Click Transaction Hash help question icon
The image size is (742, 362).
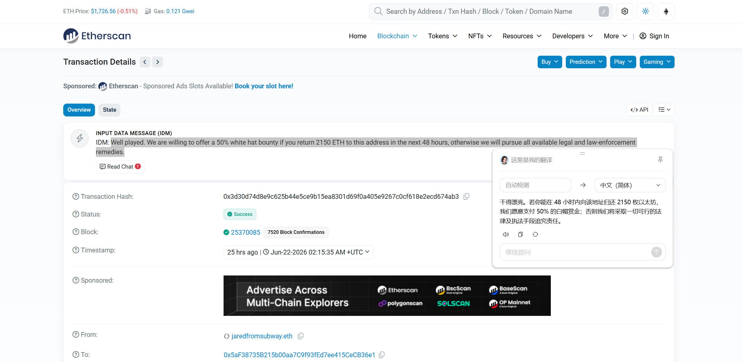[x=76, y=196]
